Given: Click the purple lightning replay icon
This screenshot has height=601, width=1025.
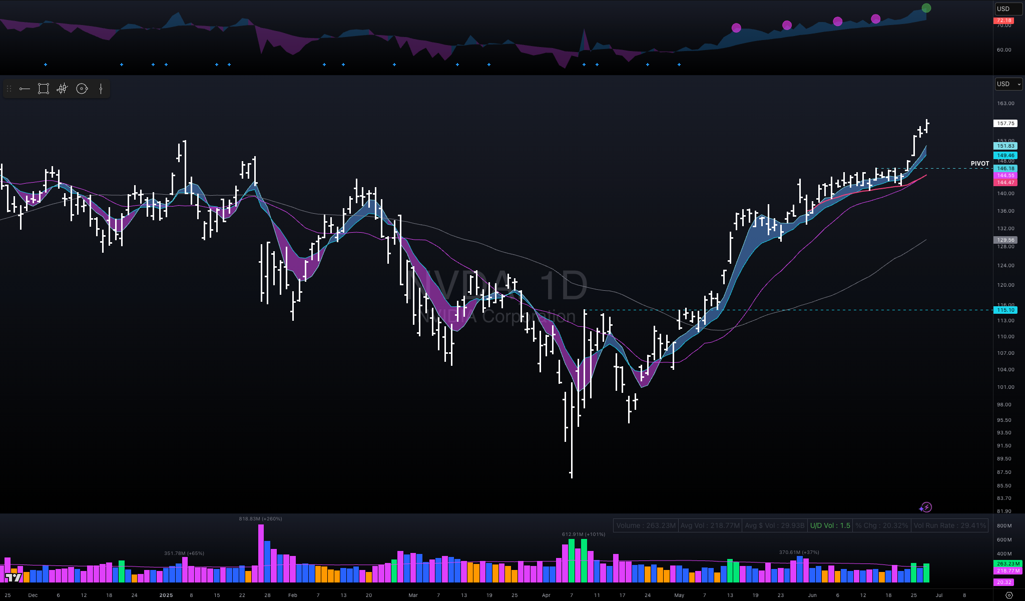Looking at the screenshot, I should tap(925, 507).
